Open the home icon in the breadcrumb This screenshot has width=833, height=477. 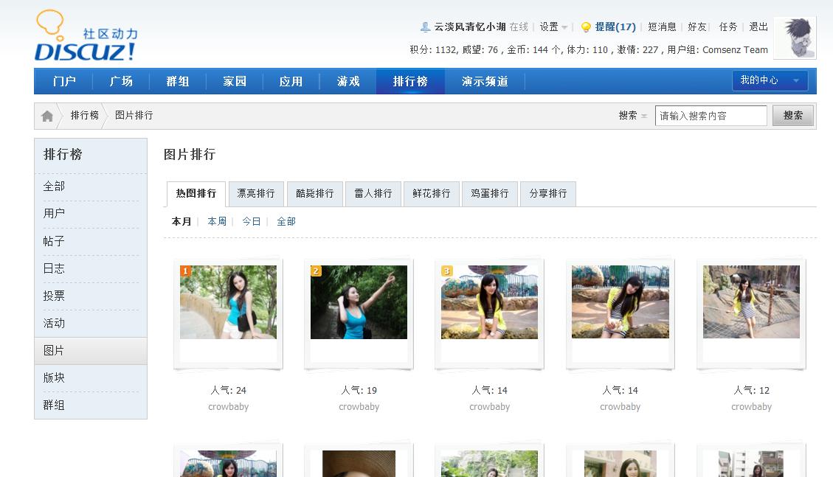(47, 116)
